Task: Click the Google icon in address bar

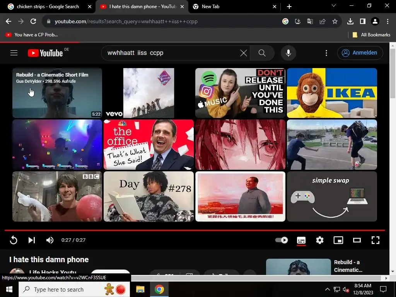Action: coord(285,22)
